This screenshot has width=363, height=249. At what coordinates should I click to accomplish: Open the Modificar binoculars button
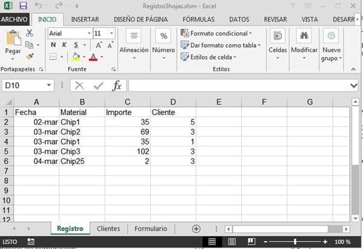click(x=304, y=44)
